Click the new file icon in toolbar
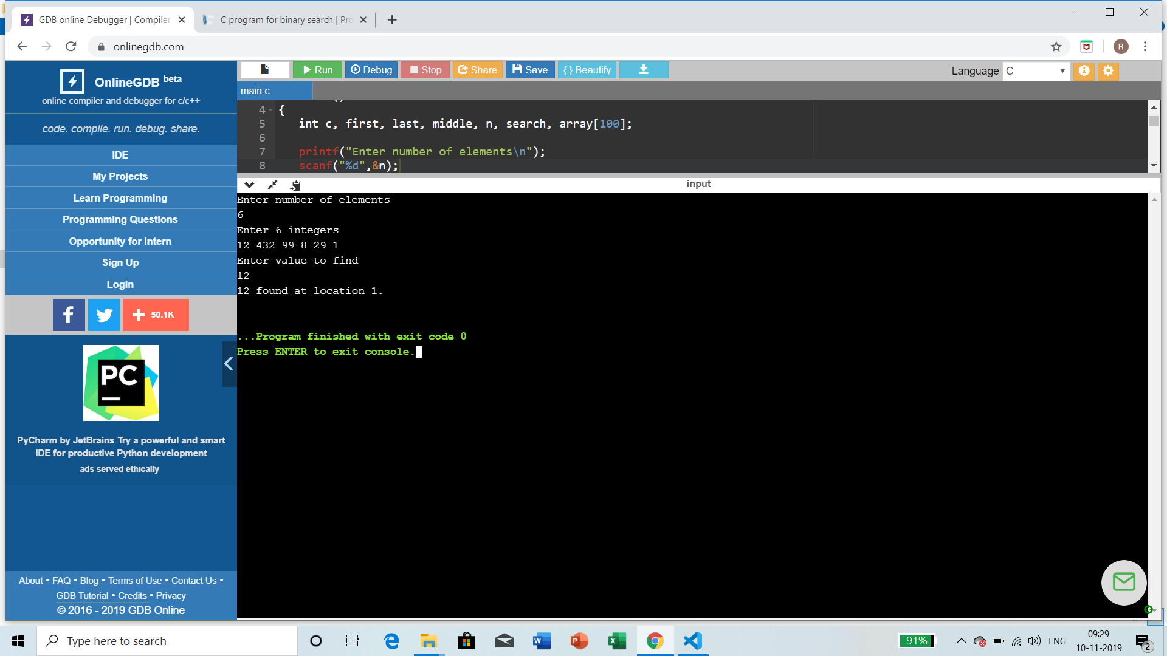This screenshot has width=1167, height=656. point(265,70)
